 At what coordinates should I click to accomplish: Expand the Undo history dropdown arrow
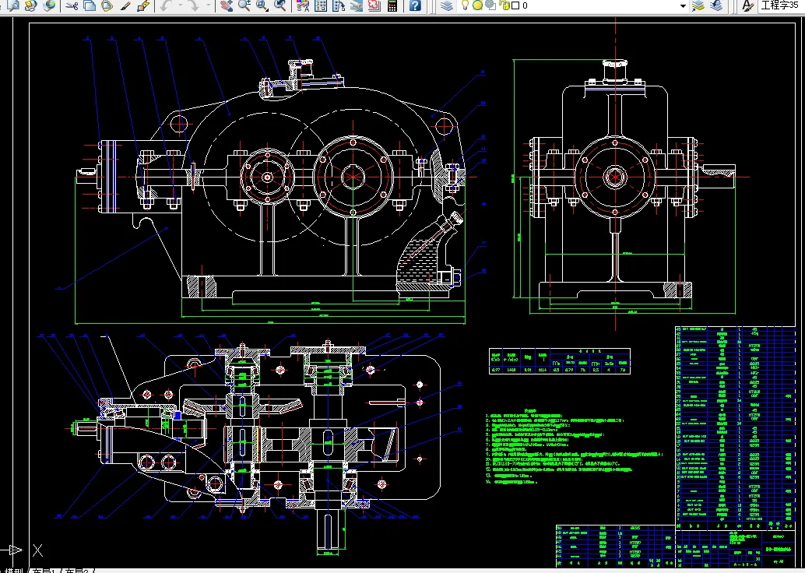tap(180, 5)
